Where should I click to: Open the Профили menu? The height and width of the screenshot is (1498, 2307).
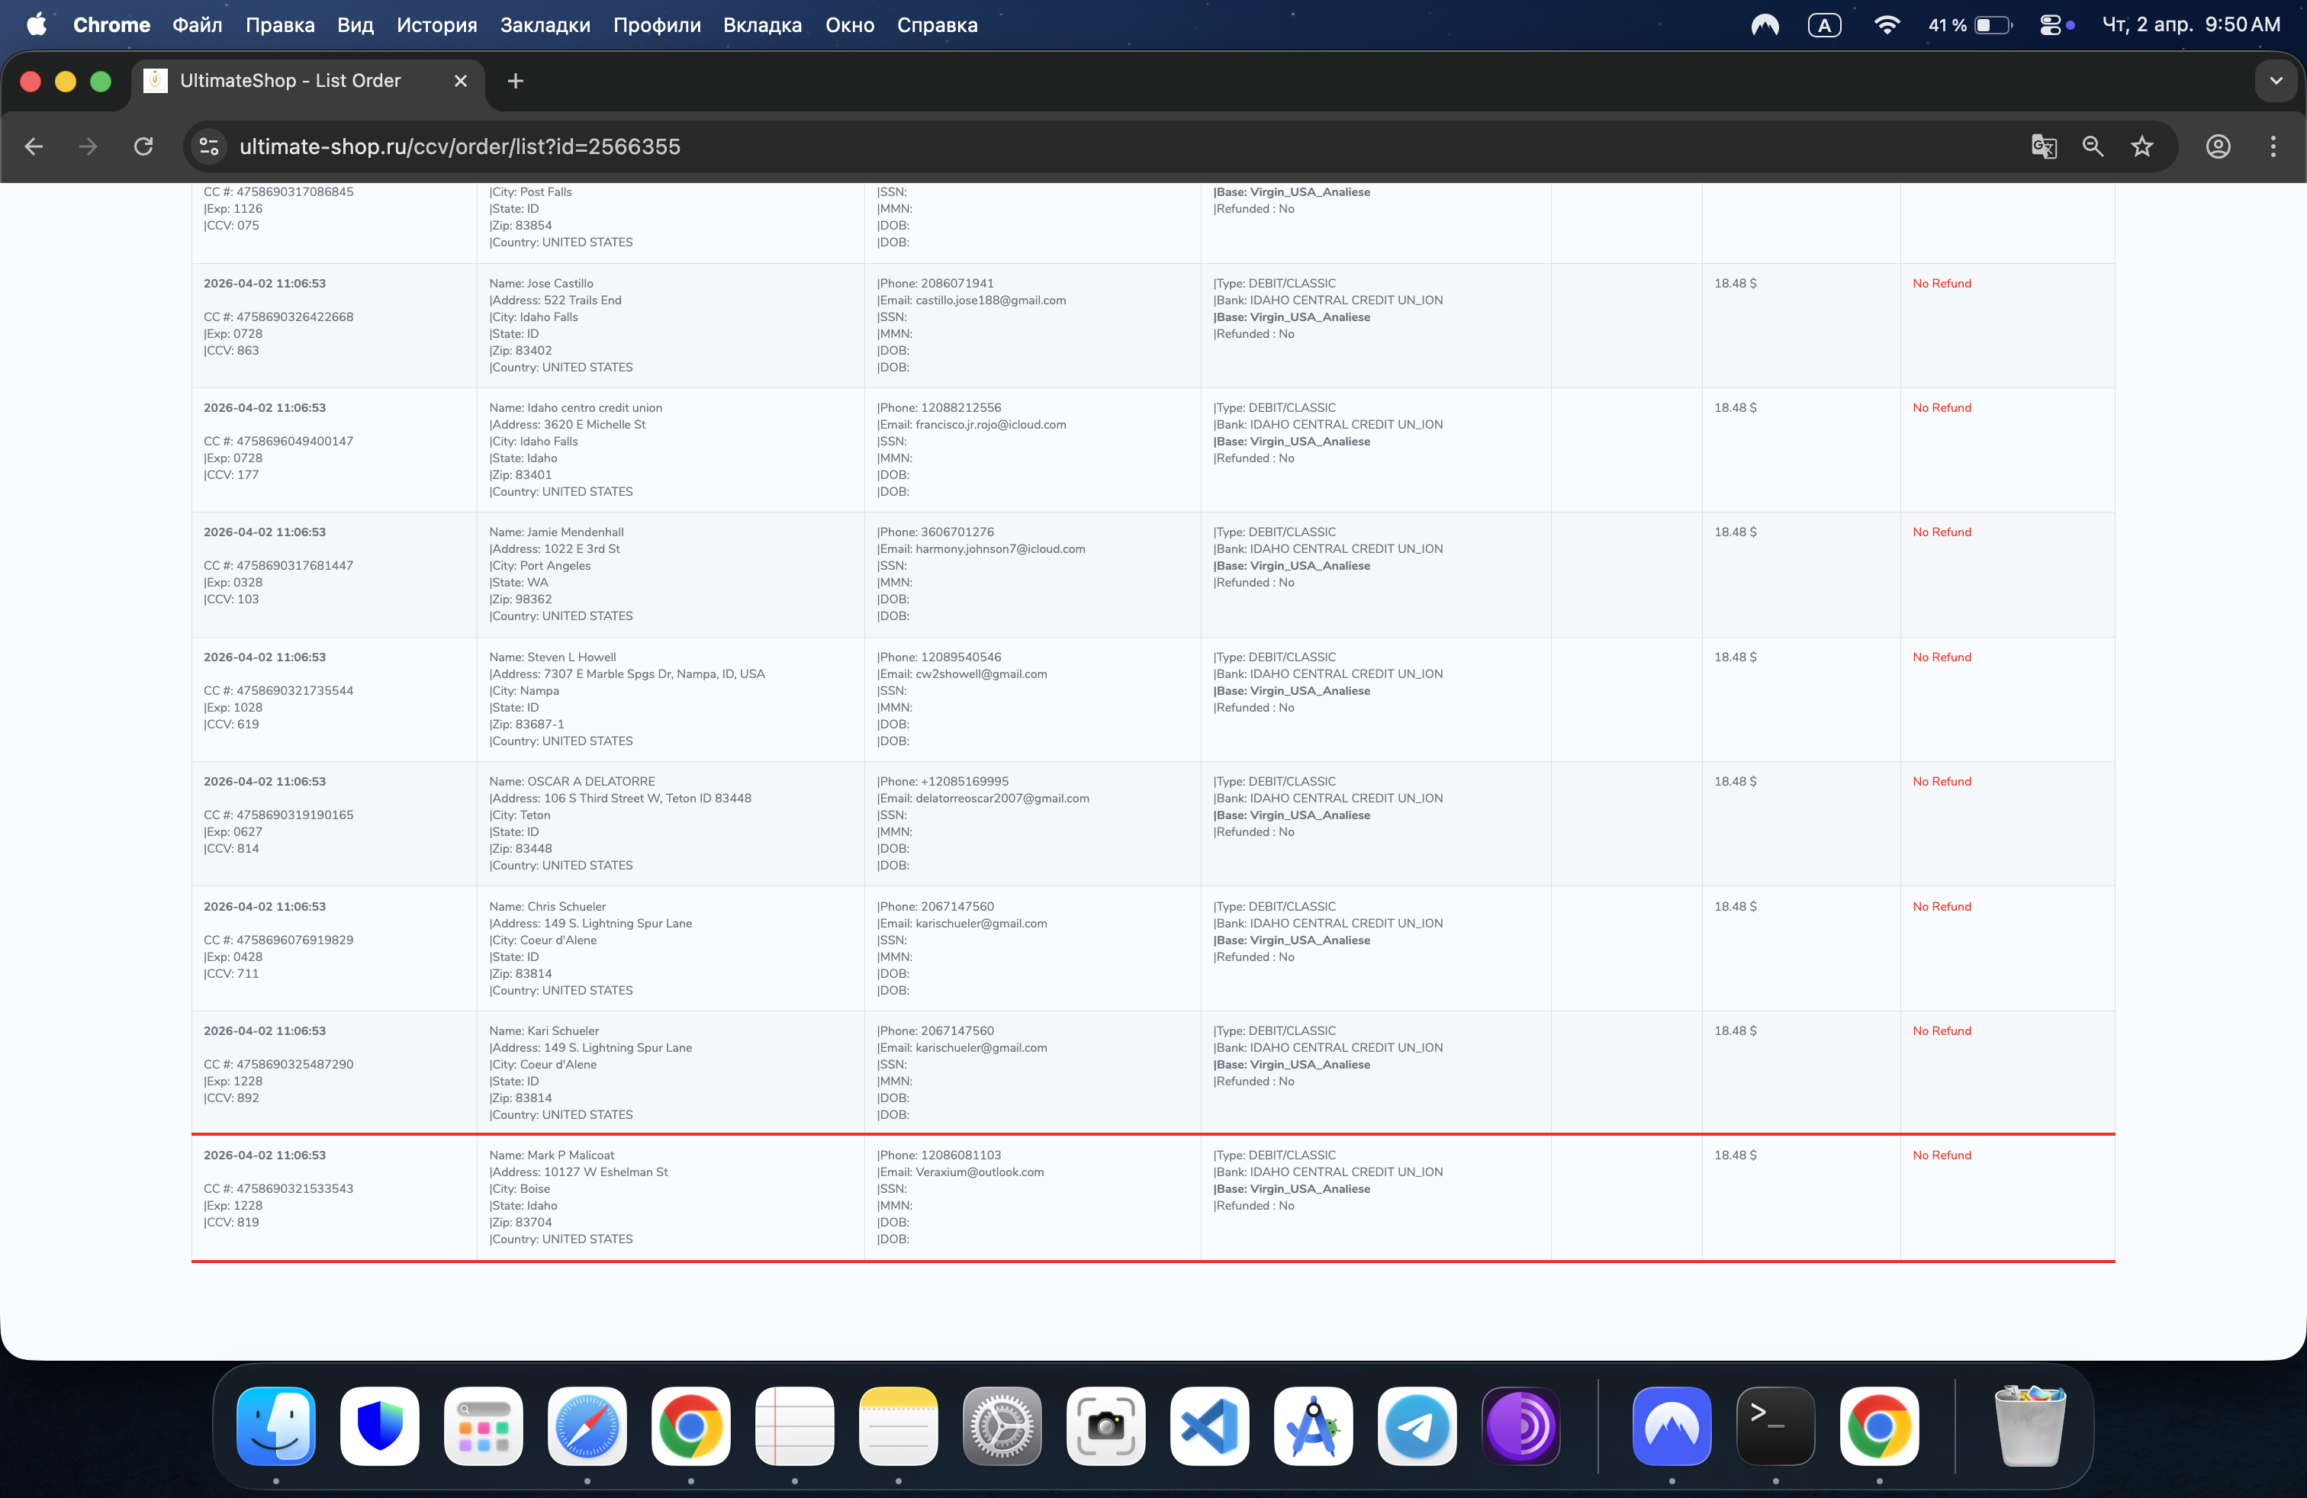coord(657,25)
